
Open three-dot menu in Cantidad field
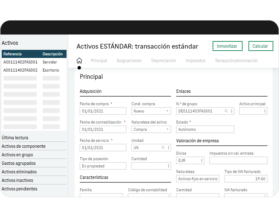point(168,166)
